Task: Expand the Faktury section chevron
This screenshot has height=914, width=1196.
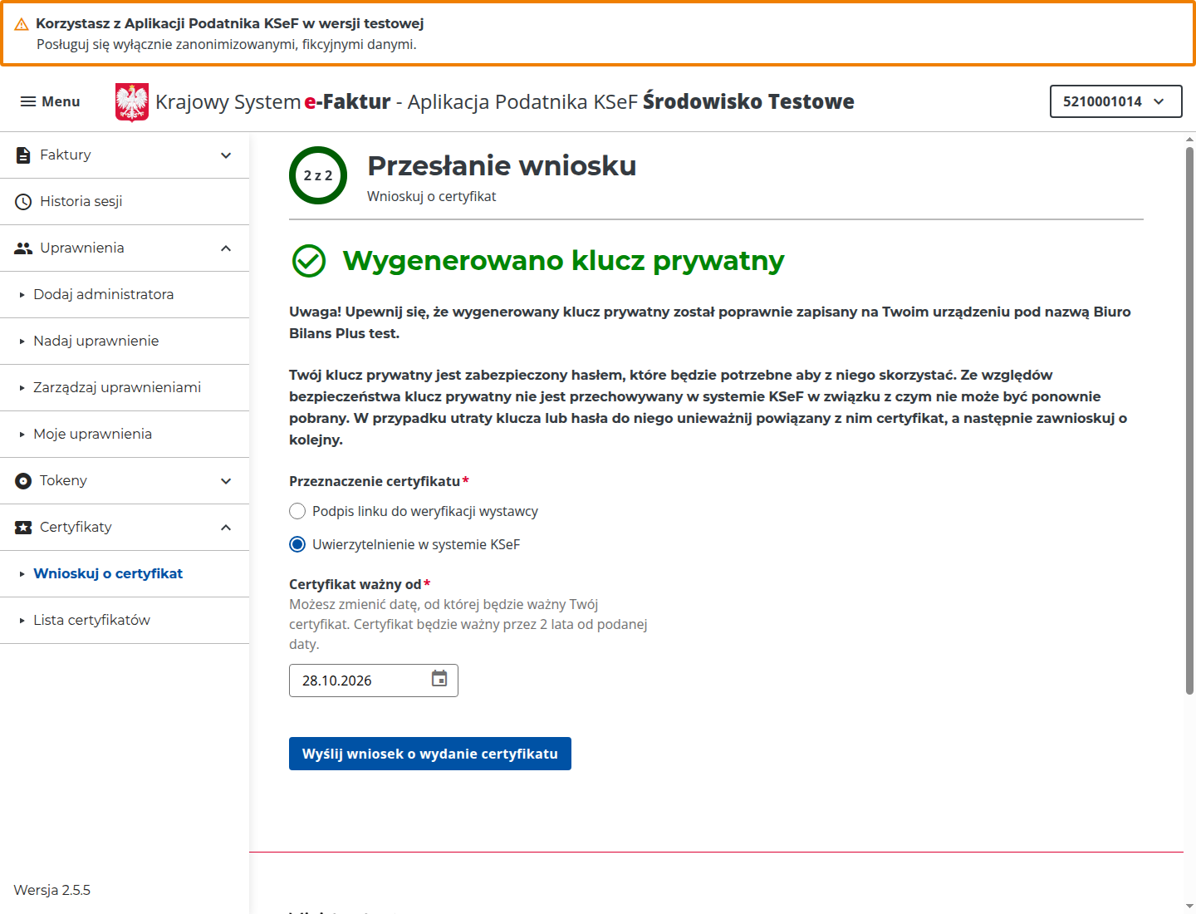Action: [226, 155]
